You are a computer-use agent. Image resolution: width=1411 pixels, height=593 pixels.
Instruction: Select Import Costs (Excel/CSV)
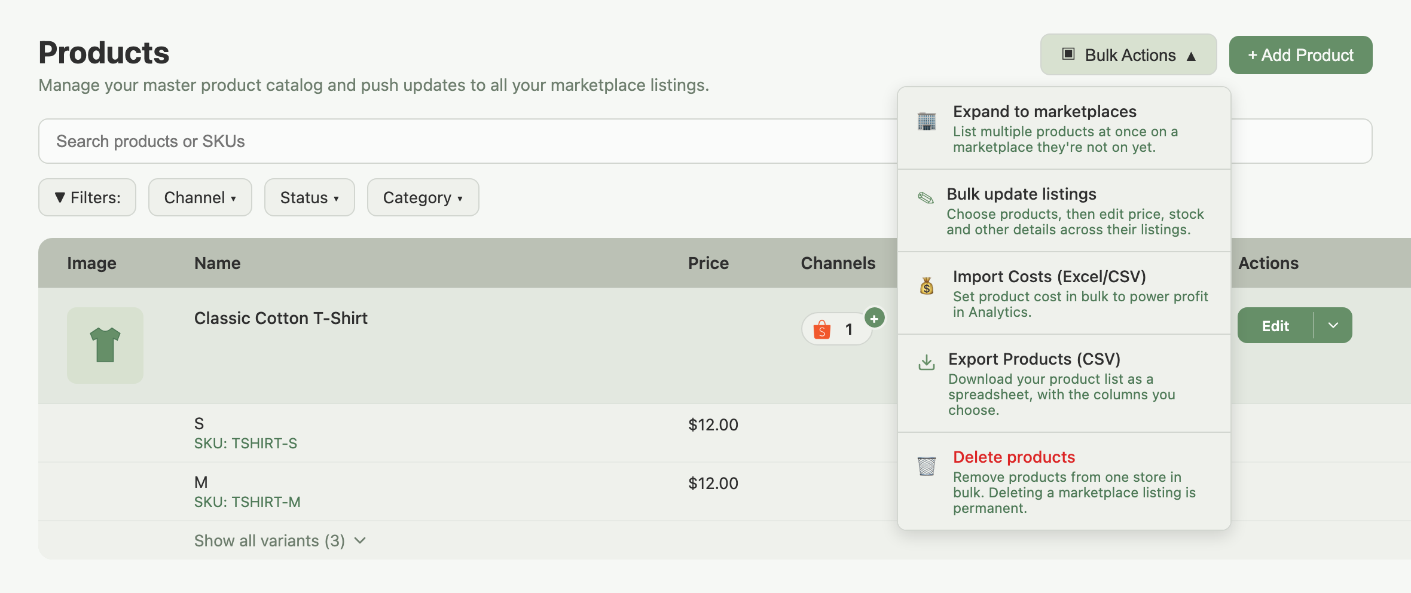pos(1064,294)
